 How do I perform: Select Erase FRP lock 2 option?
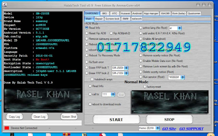coord(87,73)
